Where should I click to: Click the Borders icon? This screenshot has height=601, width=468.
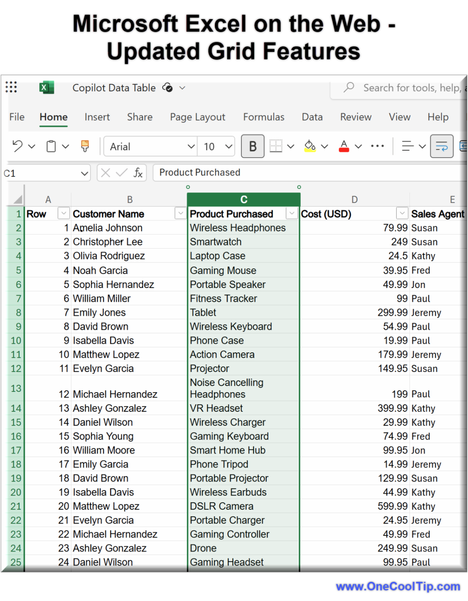(x=276, y=146)
